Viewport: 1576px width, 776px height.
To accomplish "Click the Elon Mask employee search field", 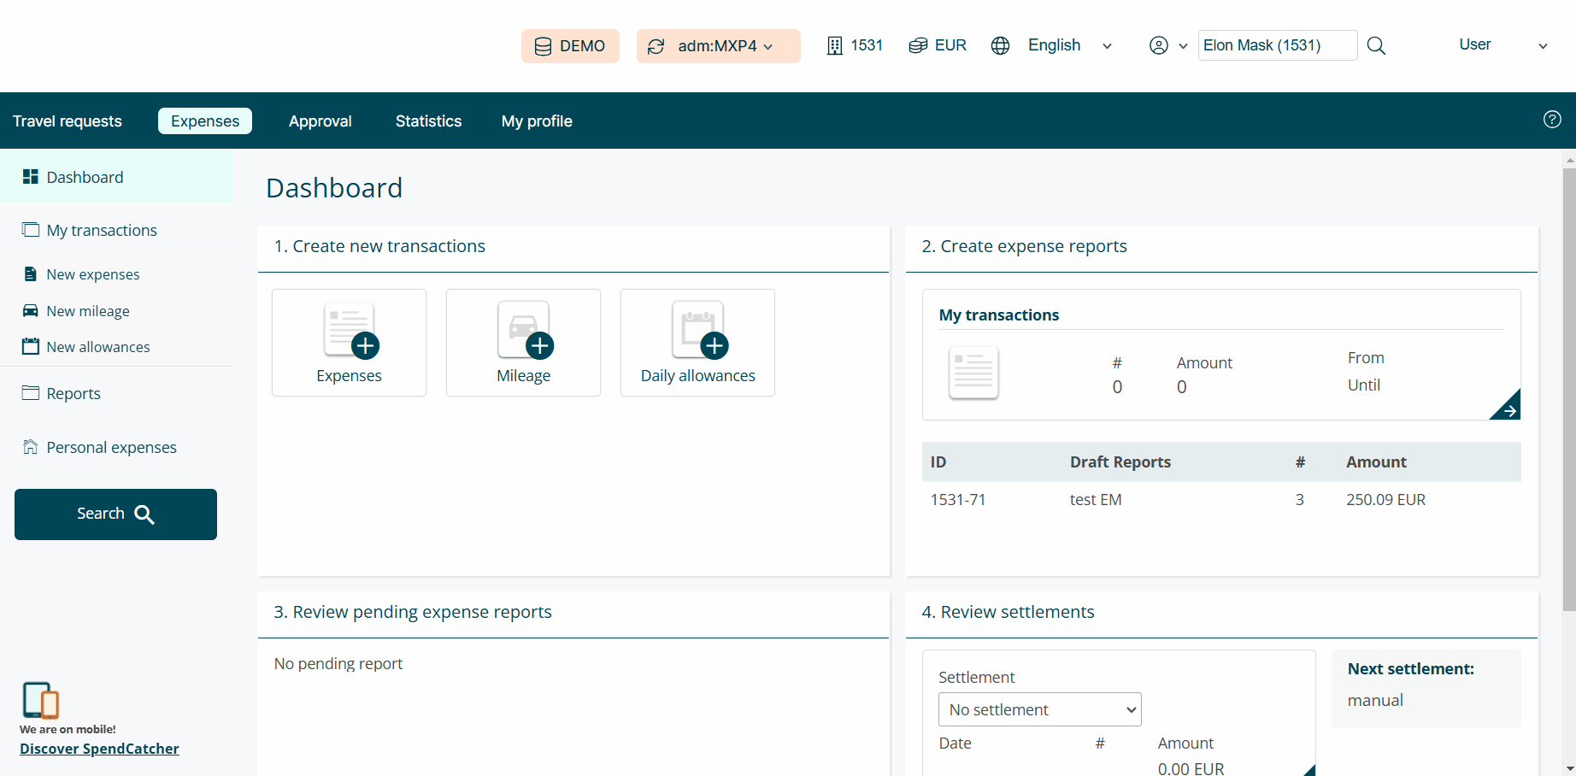I will pyautogui.click(x=1276, y=45).
